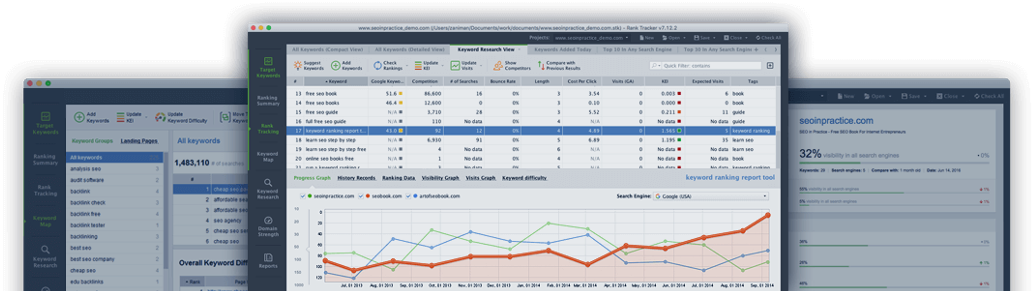Click Open project icon in center window
Viewport: 1033px width, 291px height.
tap(664, 38)
